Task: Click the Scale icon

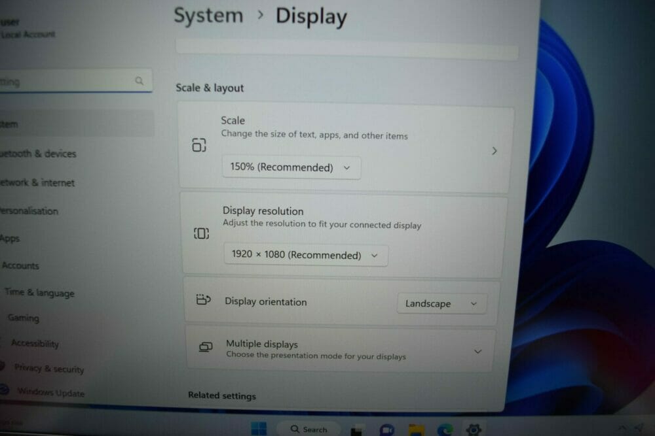Action: [199, 145]
